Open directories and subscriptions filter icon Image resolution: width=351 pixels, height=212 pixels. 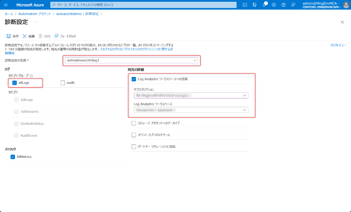coord(254,5)
